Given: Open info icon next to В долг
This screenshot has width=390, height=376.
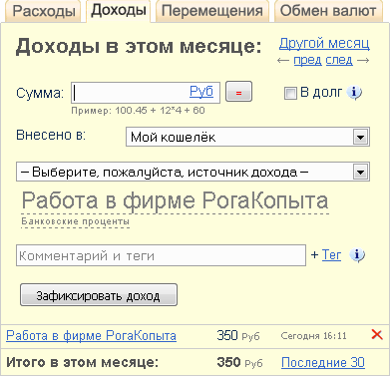Looking at the screenshot, I should tap(354, 93).
